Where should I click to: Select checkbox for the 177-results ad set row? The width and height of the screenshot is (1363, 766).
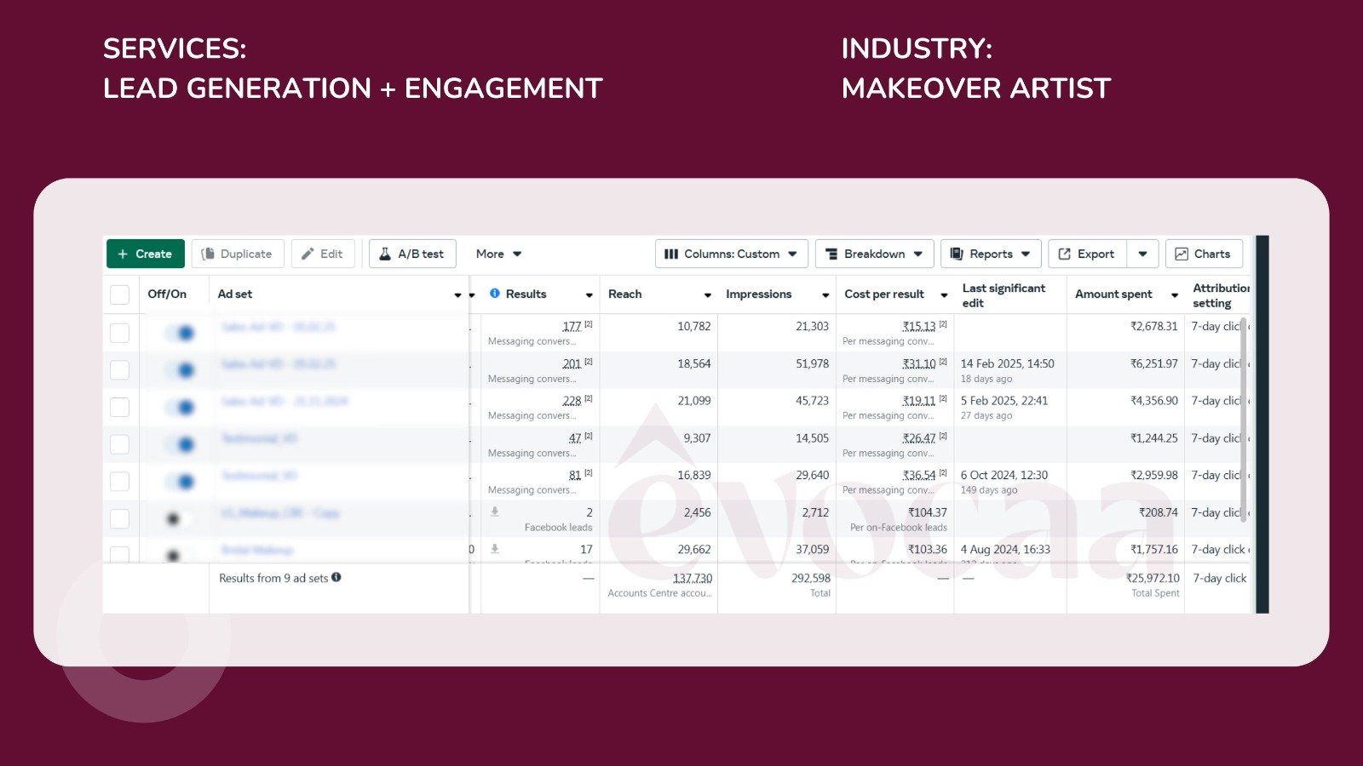click(120, 333)
